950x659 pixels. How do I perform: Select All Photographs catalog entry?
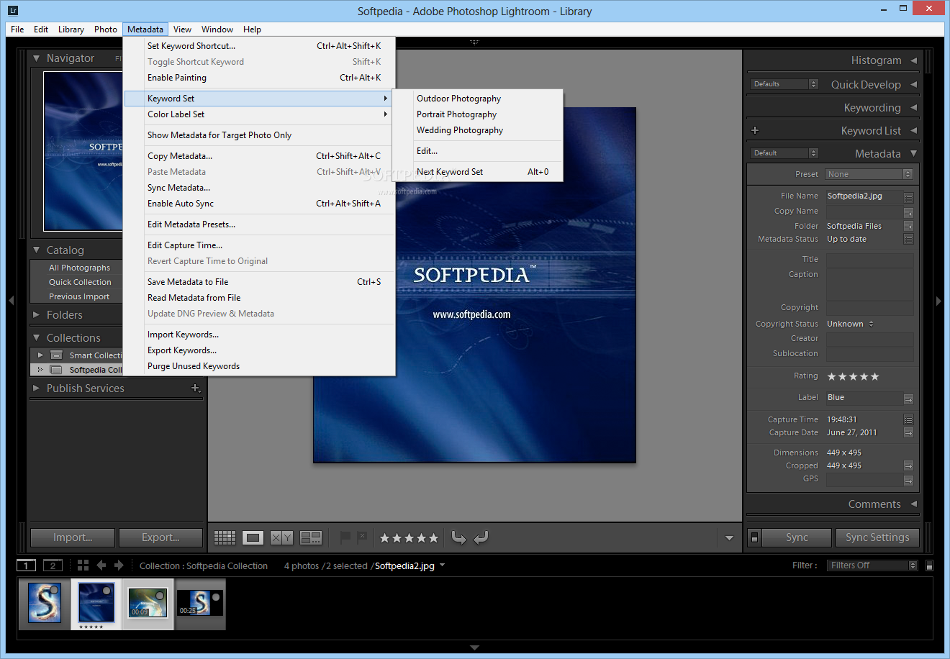click(79, 268)
